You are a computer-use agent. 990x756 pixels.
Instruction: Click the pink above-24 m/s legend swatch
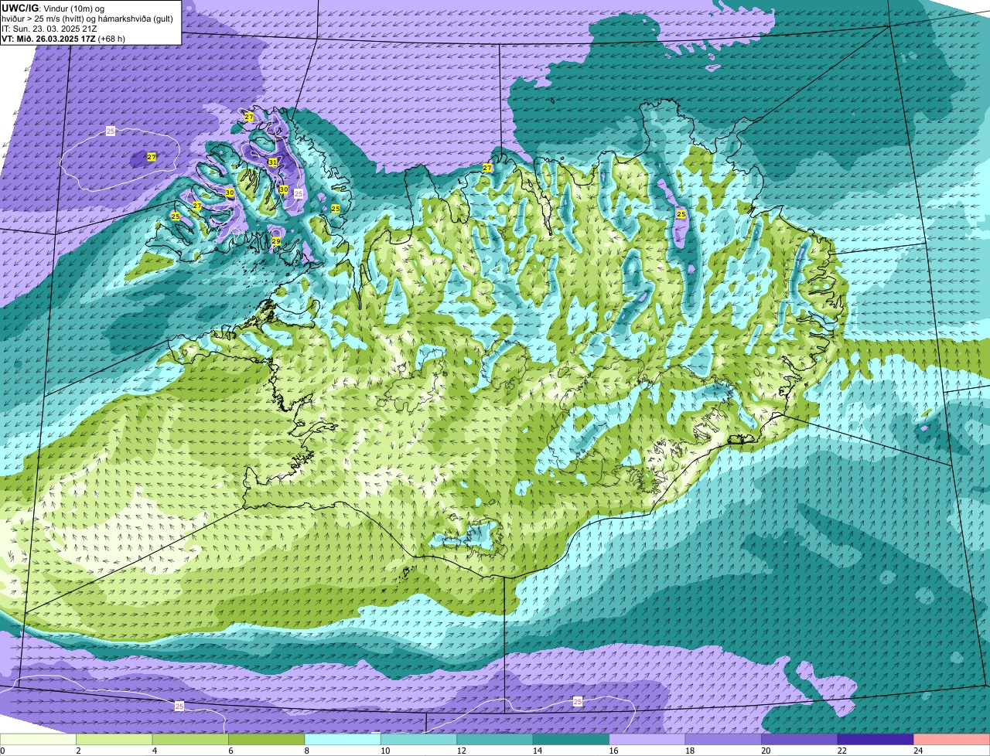point(951,739)
